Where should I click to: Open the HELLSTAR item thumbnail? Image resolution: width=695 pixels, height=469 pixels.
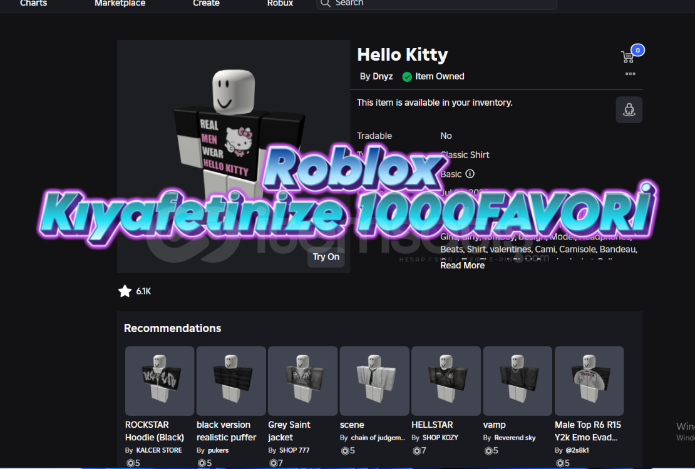click(446, 381)
